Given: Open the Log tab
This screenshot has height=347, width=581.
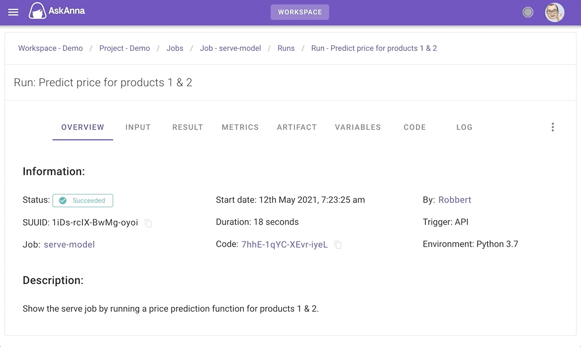Looking at the screenshot, I should point(464,127).
